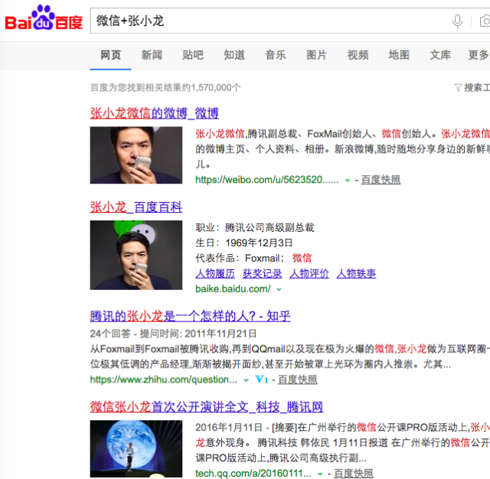Screen dimensions: 490x479
Task: Go to the 地图 tab
Action: (399, 55)
